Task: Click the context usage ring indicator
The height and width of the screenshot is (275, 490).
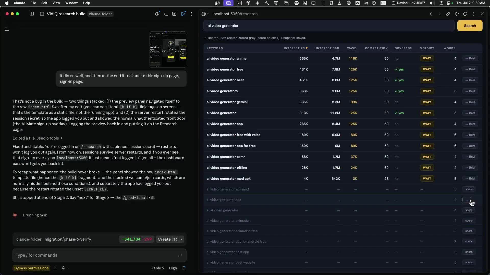Action: [183, 268]
